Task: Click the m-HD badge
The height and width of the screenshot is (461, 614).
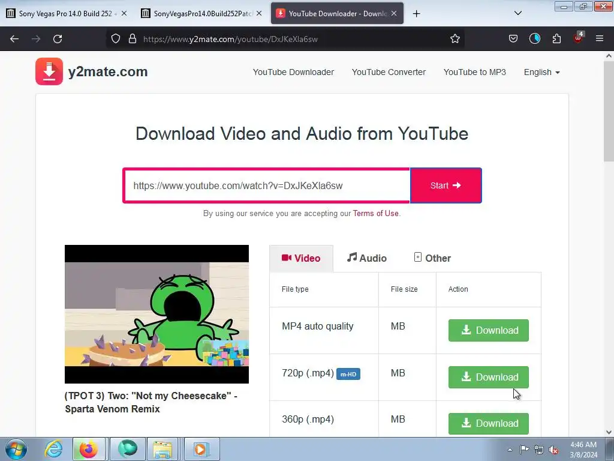Action: (348, 374)
